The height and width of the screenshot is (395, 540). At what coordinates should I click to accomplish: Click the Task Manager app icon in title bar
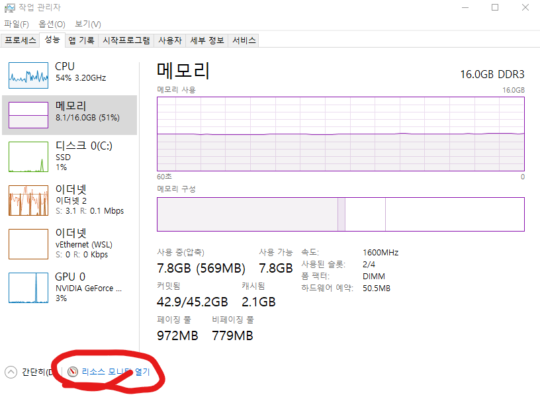point(9,8)
